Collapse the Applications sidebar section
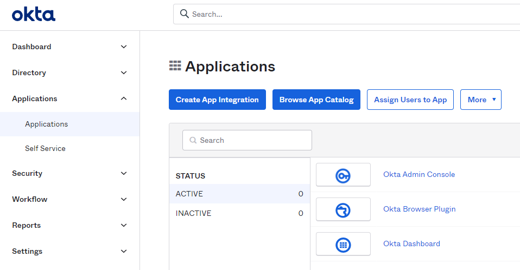 (x=124, y=98)
